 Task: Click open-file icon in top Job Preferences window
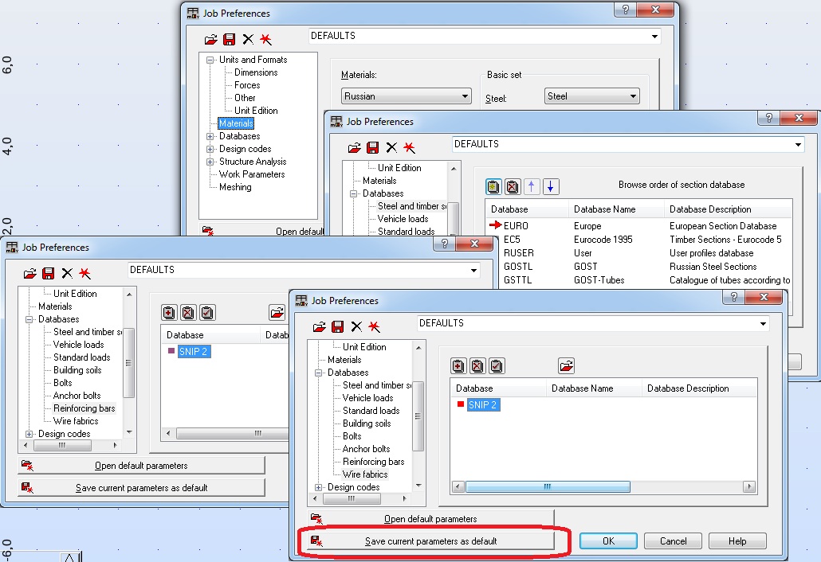pyautogui.click(x=211, y=39)
